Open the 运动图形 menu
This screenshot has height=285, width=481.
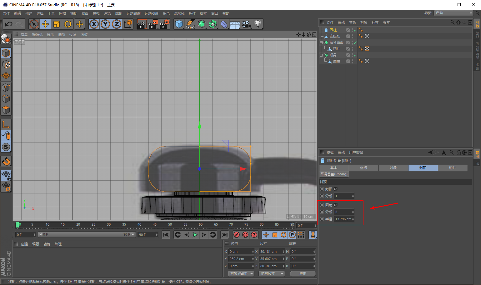(x=152, y=13)
